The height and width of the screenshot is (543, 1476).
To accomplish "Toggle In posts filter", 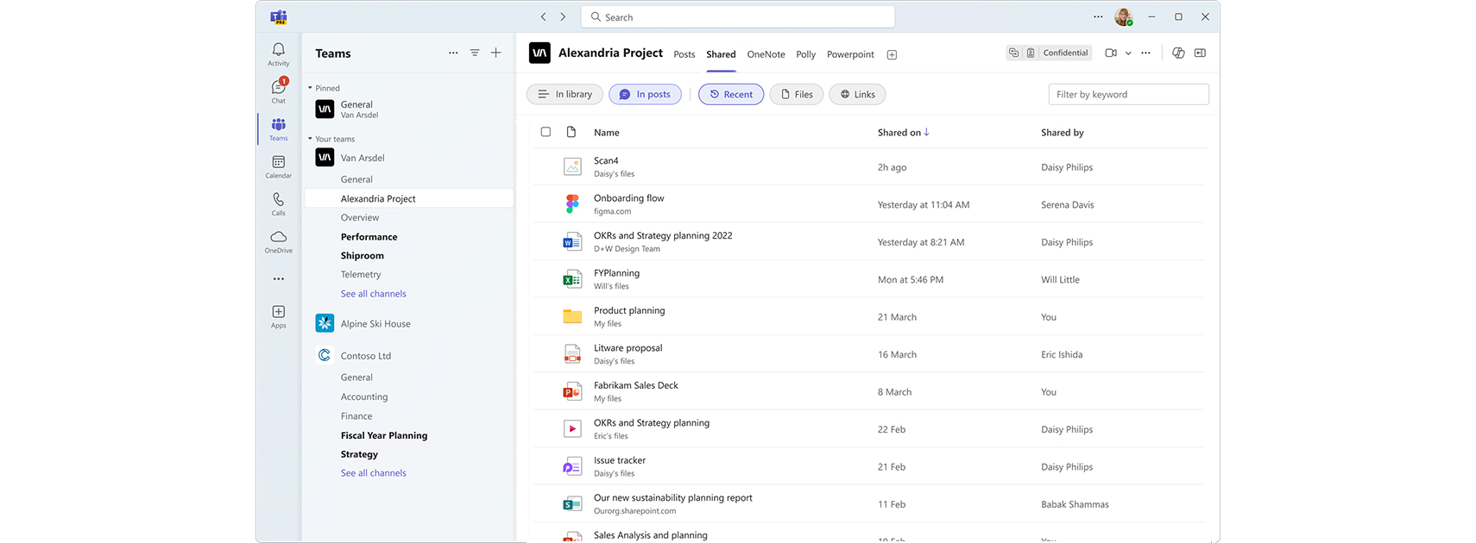I will [645, 94].
